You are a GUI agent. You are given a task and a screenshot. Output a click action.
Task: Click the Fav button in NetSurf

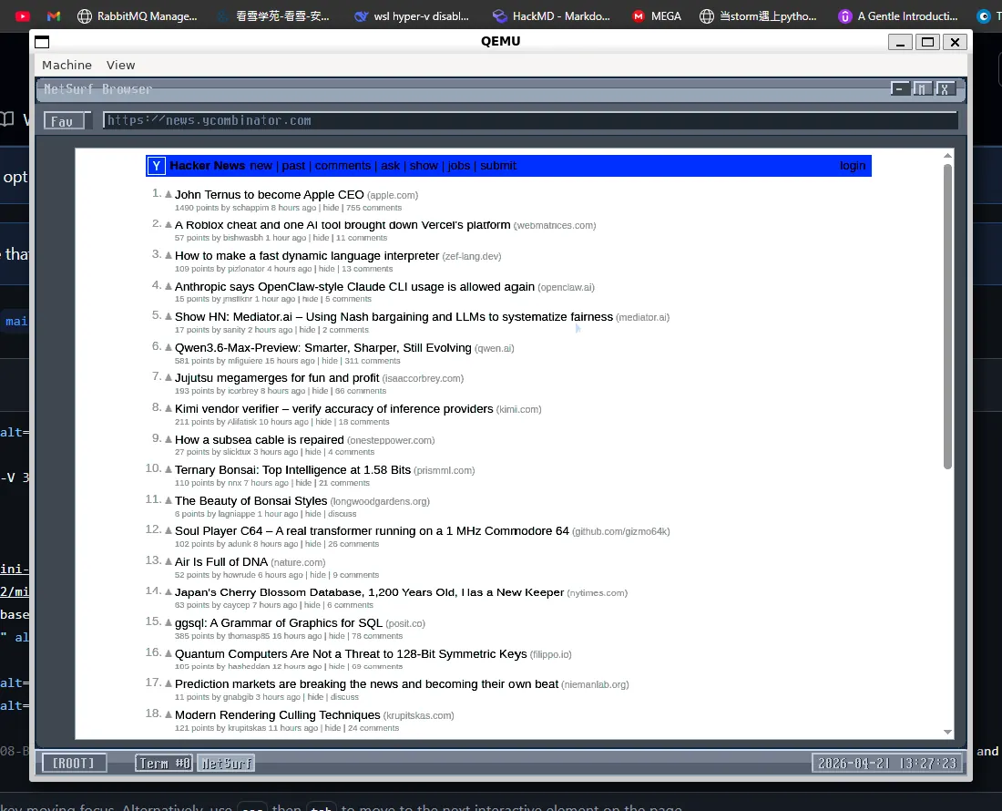(x=64, y=121)
